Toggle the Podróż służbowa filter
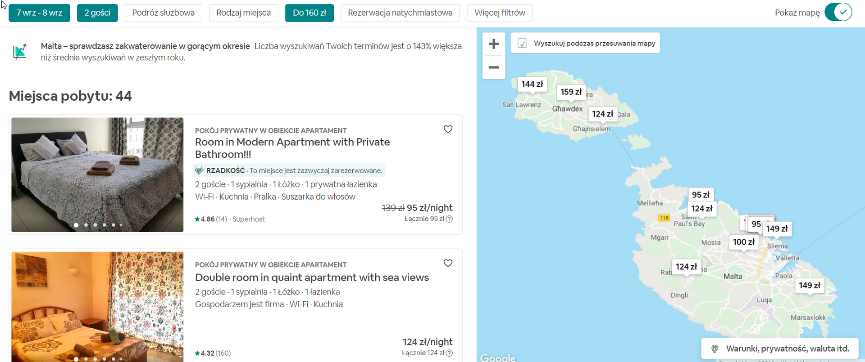The width and height of the screenshot is (865, 362). (163, 13)
